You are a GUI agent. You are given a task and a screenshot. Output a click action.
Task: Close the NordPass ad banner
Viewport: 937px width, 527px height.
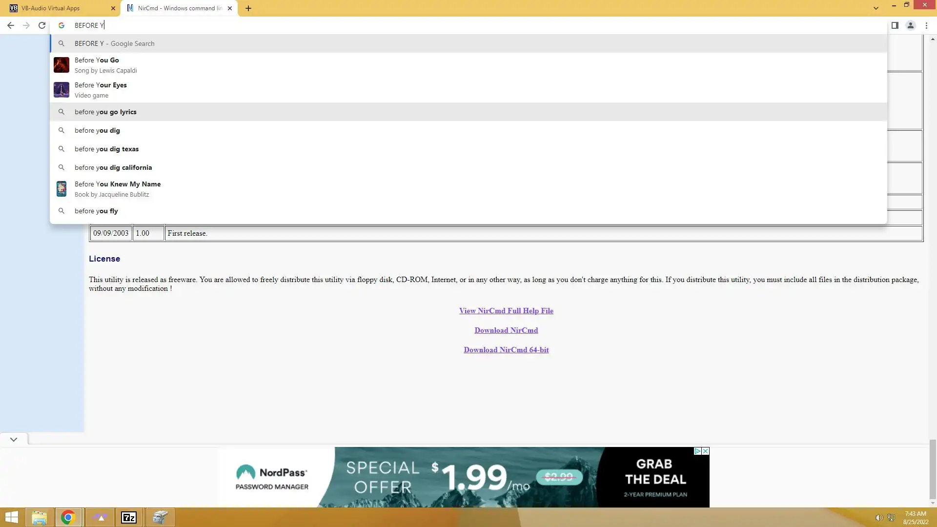705,451
